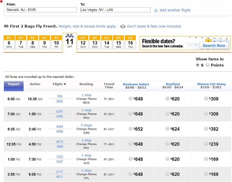Open the Business Select fare info link
The width and height of the screenshot is (232, 182).
click(136, 84)
